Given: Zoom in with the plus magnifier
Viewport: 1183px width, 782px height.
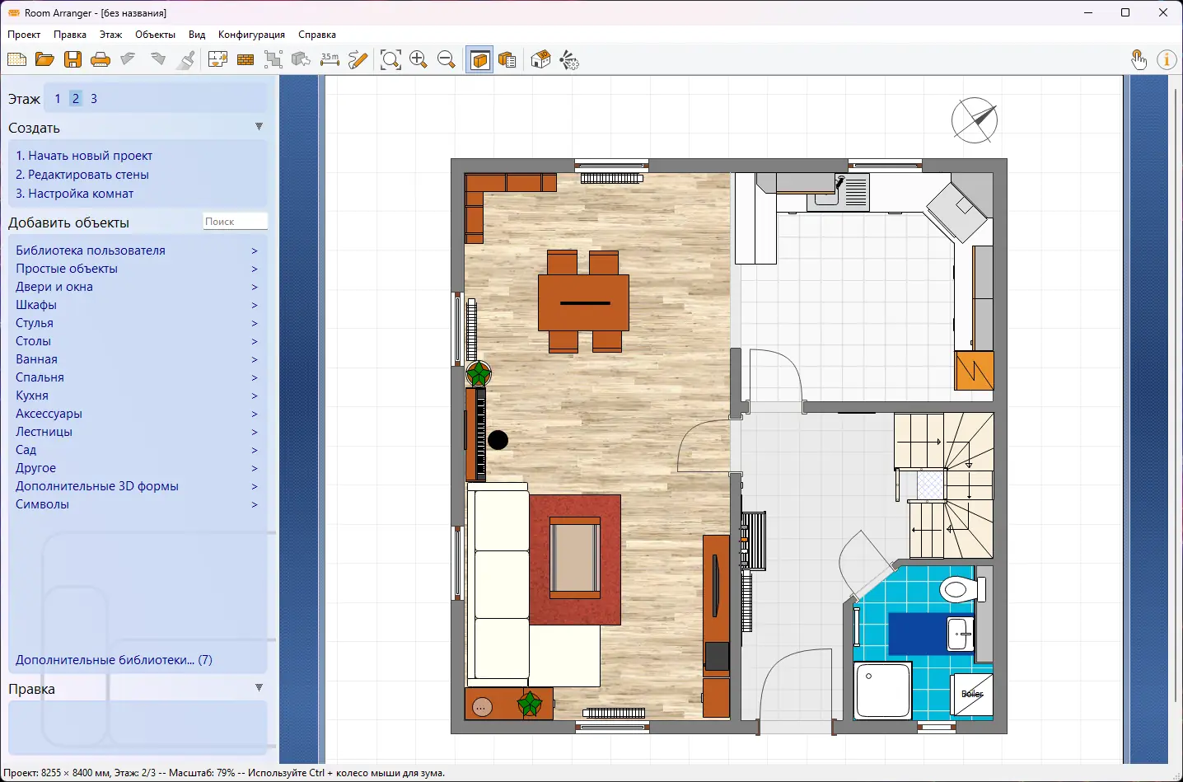Looking at the screenshot, I should pos(418,59).
